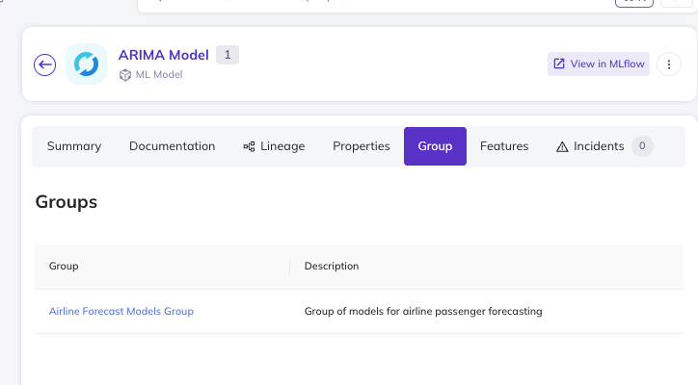Click the cube icon beside ML Model
This screenshot has height=385, width=698.
[125, 75]
